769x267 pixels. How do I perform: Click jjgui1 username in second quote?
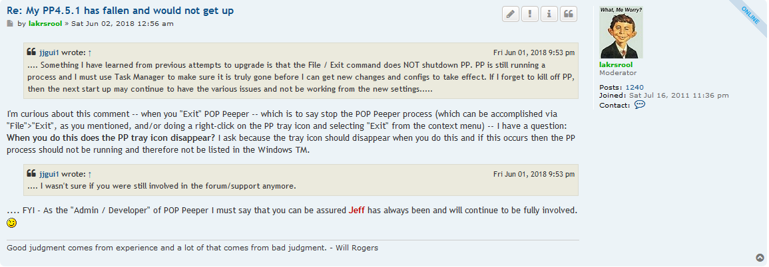49,174
